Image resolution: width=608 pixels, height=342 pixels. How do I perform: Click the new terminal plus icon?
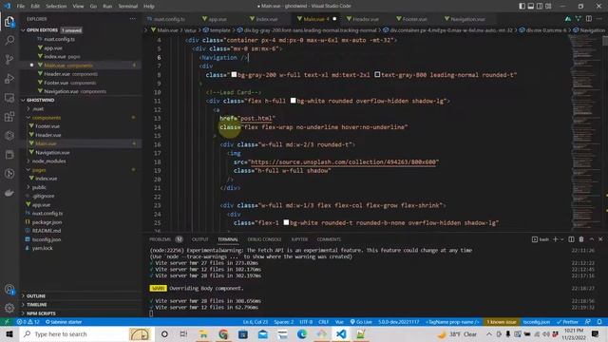(x=555, y=239)
